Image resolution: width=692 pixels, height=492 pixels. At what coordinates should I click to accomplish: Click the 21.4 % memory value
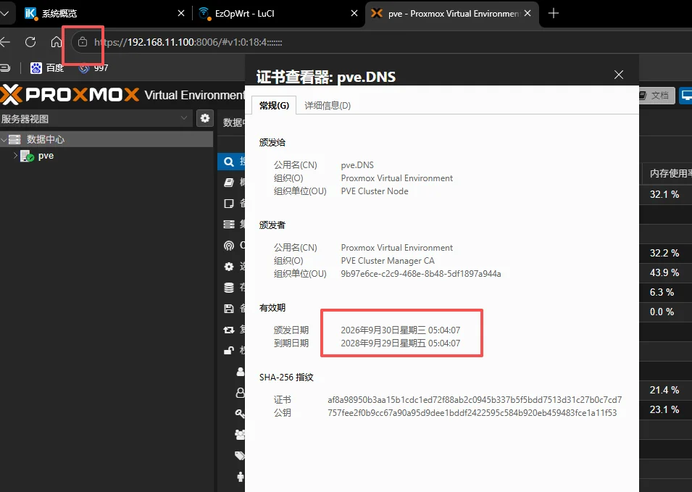click(664, 390)
